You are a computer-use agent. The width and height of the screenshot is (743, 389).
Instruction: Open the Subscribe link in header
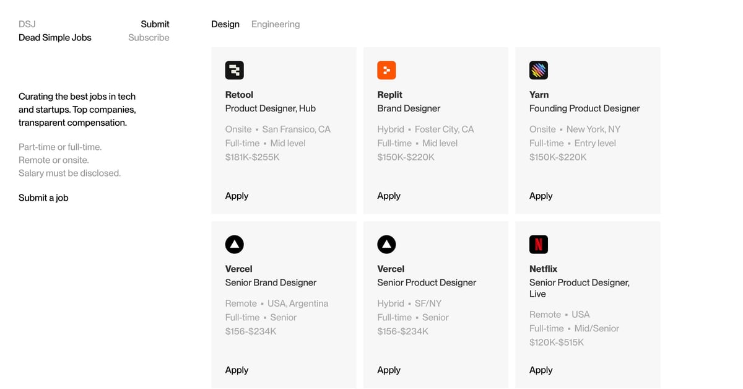[x=149, y=37]
